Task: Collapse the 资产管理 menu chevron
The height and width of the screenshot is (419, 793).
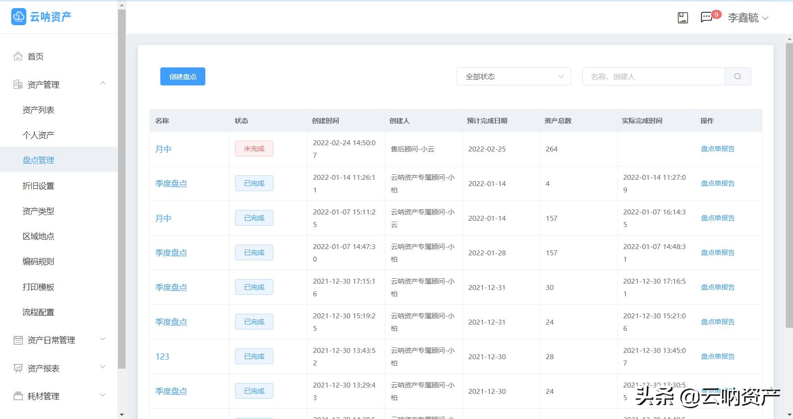Action: pos(103,84)
